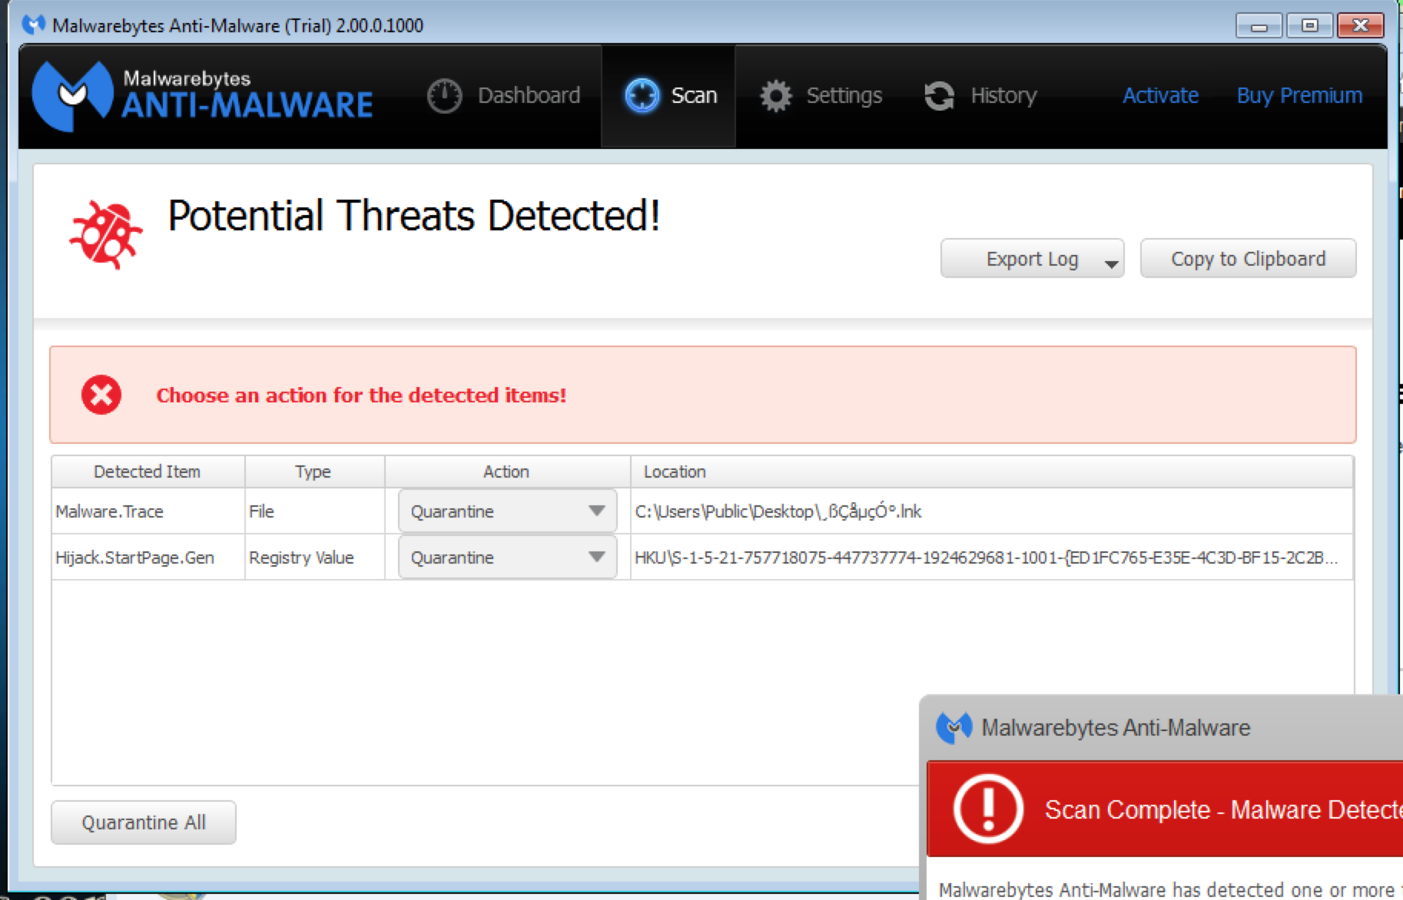The image size is (1403, 900).
Task: Click the Scan crosshair icon
Action: point(642,96)
